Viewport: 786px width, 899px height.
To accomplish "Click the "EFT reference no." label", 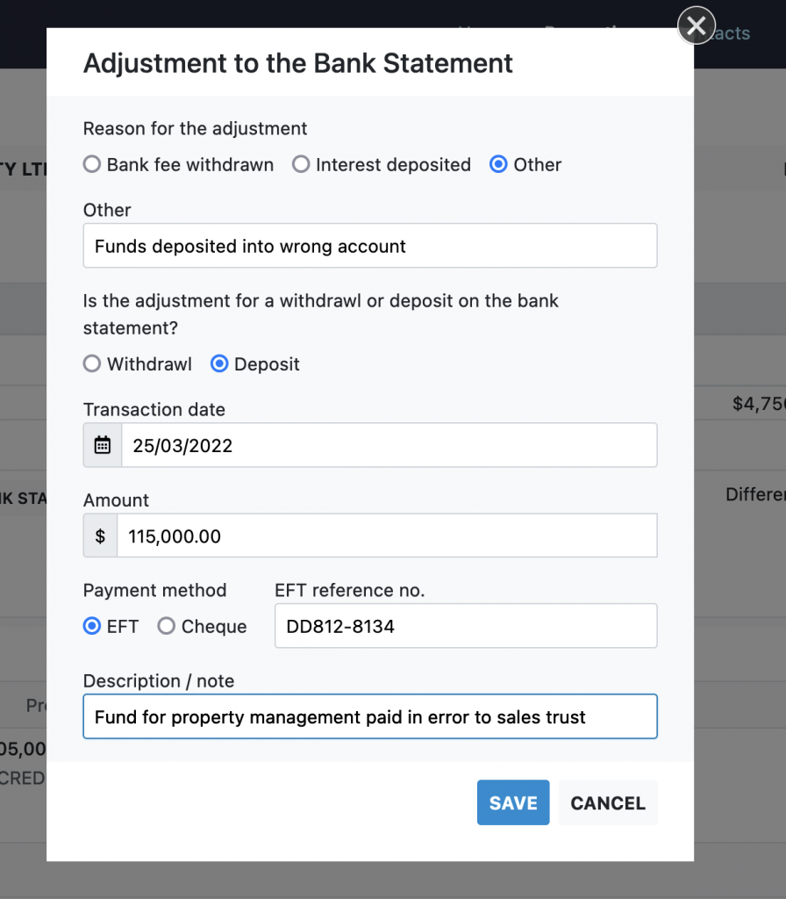I will [349, 590].
